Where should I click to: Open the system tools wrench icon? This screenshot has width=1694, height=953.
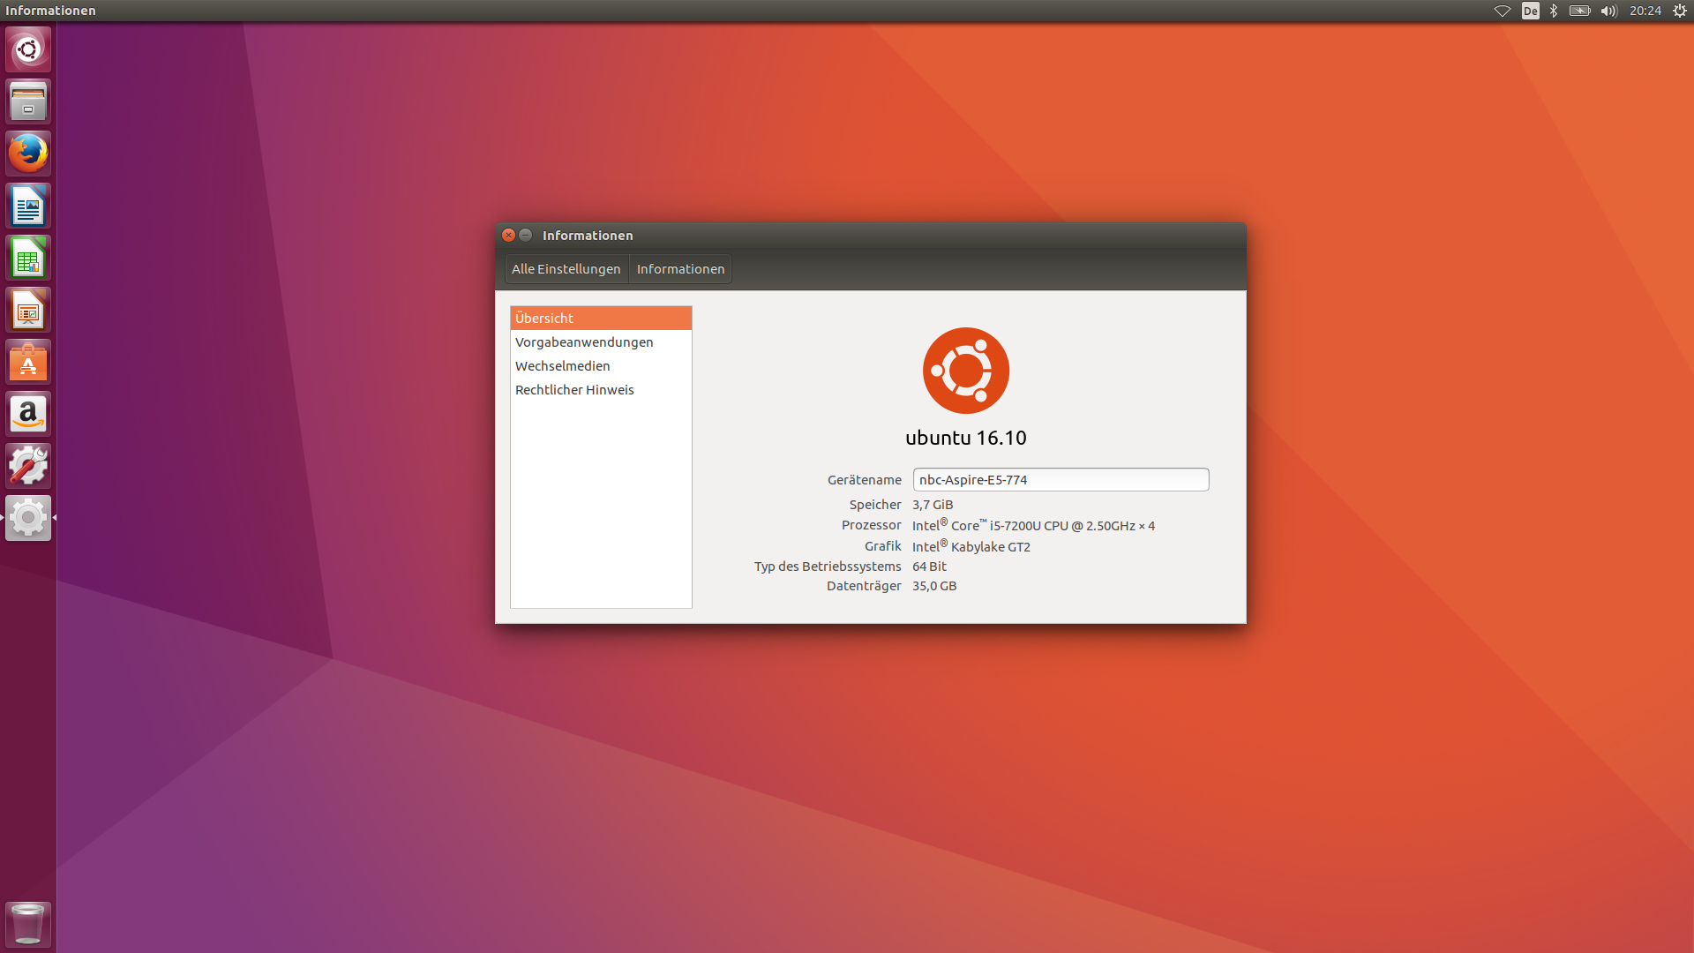tap(28, 466)
